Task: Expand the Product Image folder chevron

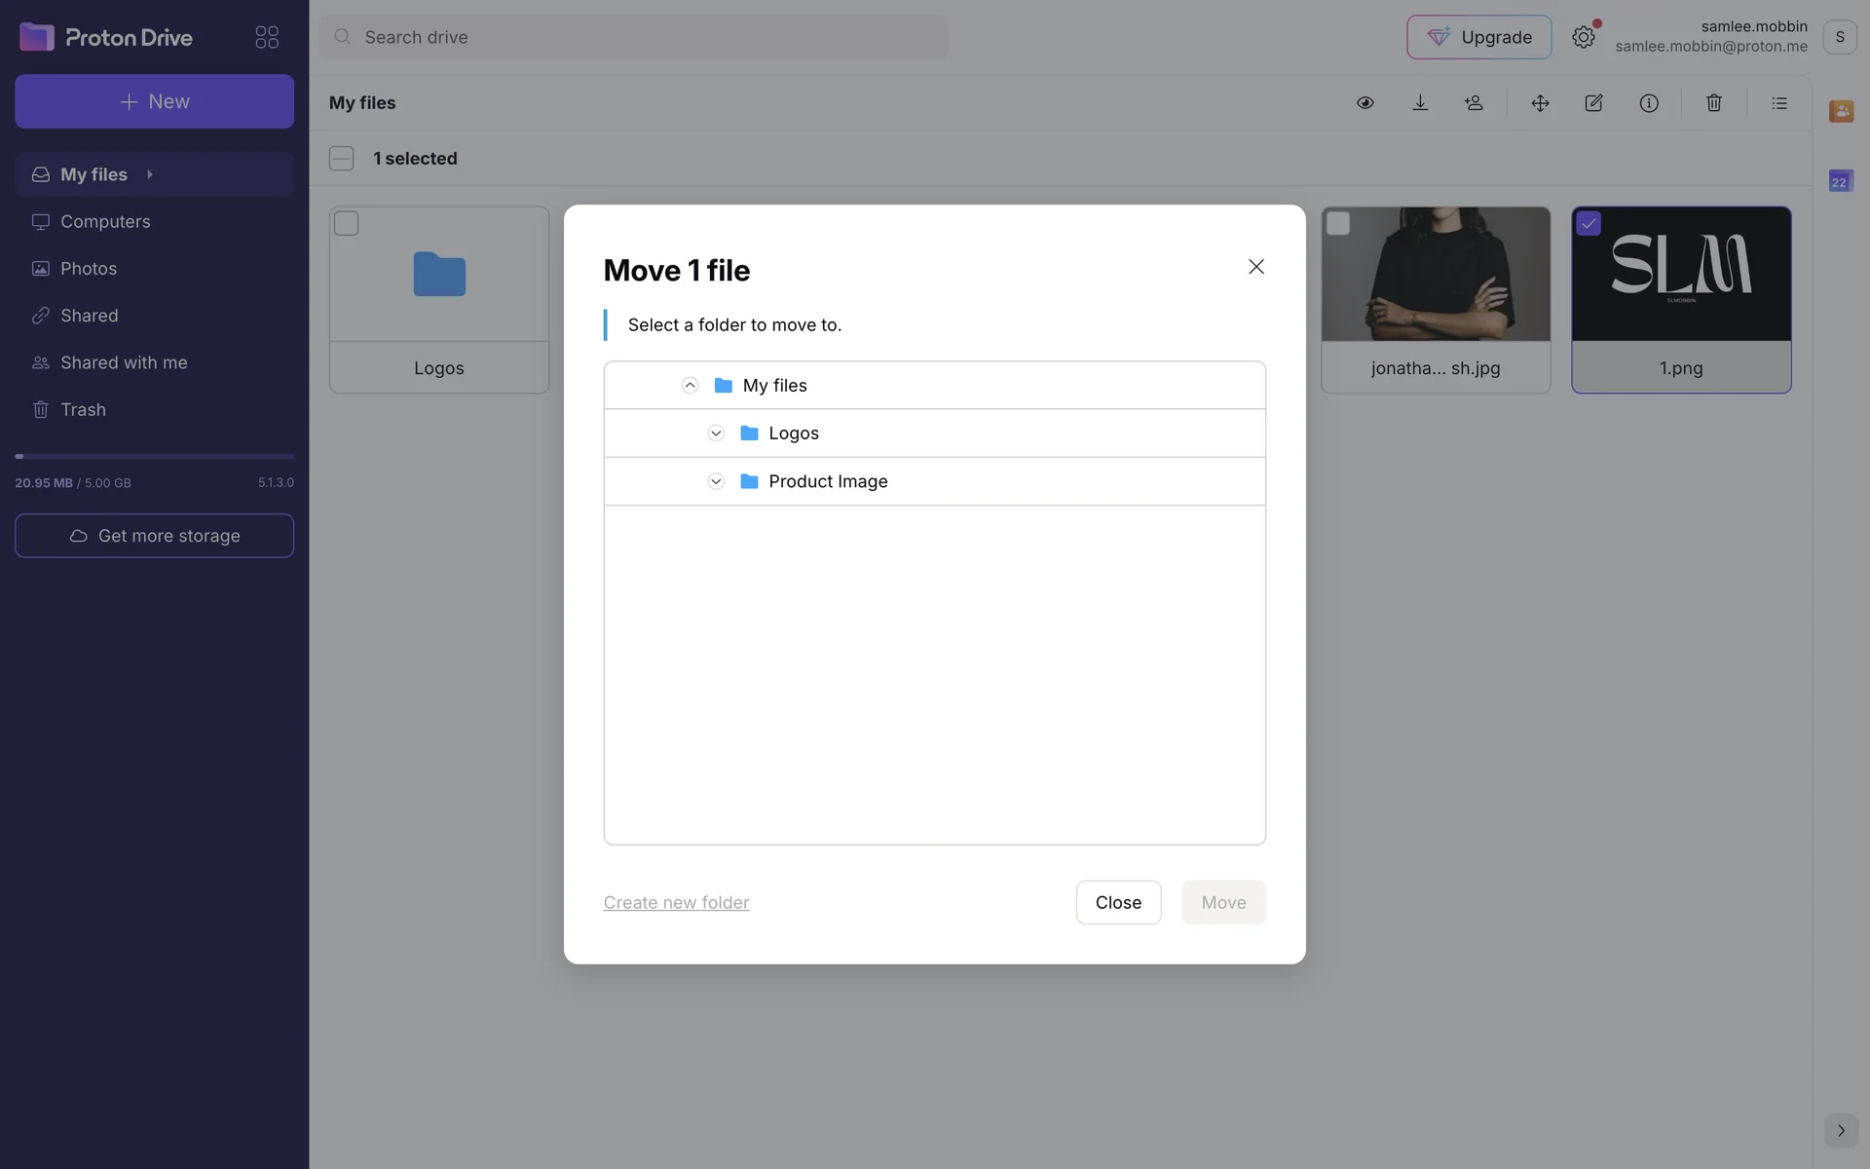Action: [716, 481]
